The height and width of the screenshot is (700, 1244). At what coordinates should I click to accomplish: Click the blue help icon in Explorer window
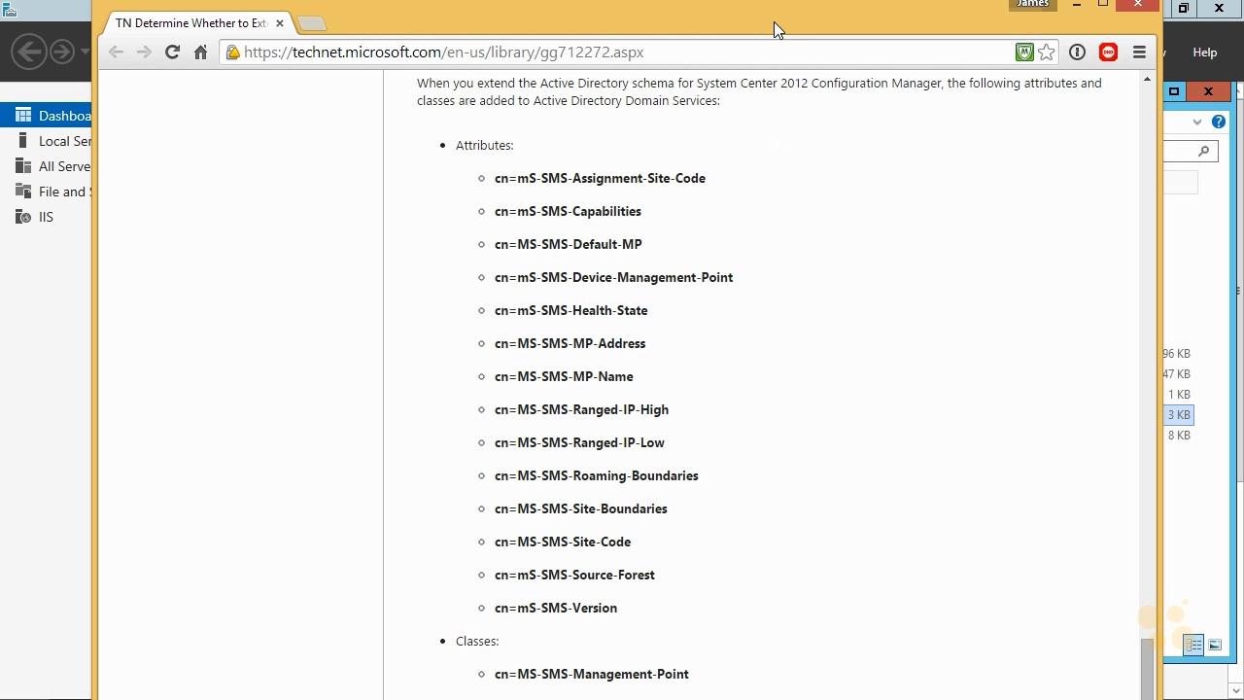[x=1219, y=122]
